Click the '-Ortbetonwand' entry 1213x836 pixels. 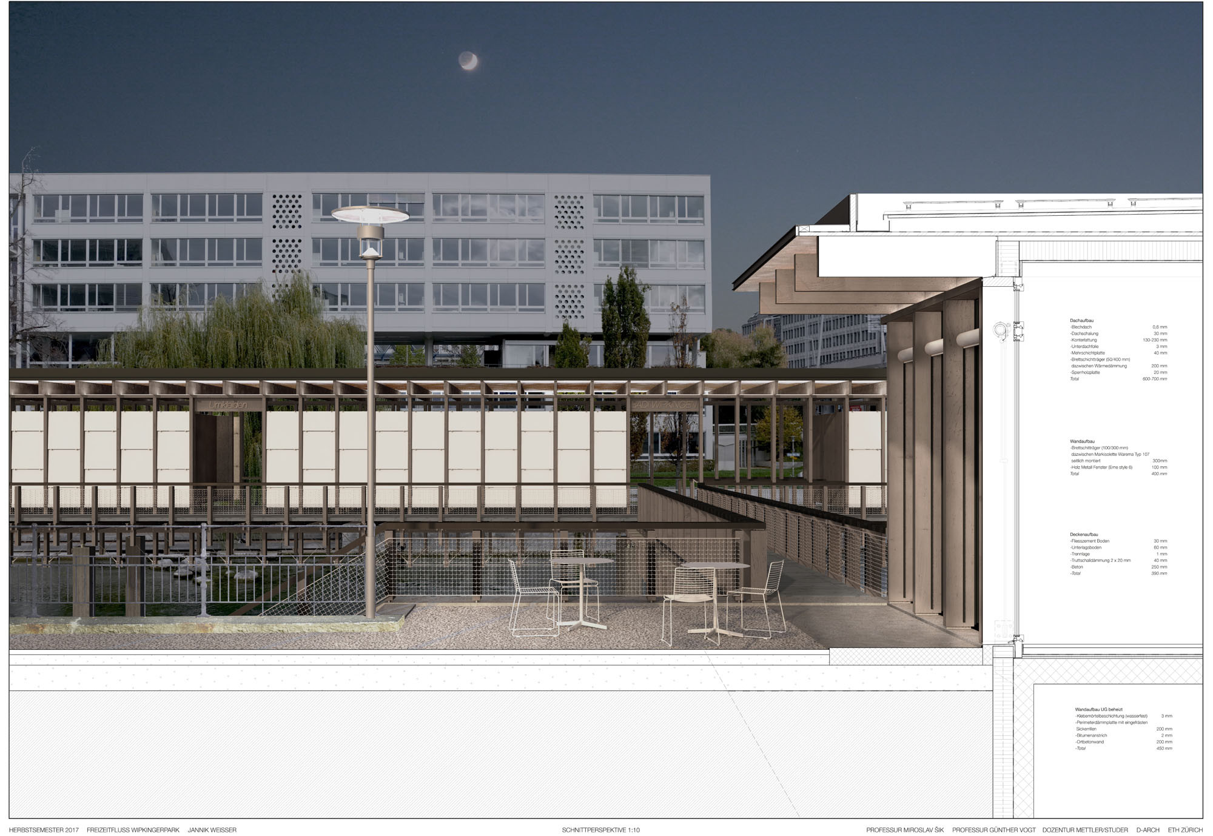tap(1089, 742)
